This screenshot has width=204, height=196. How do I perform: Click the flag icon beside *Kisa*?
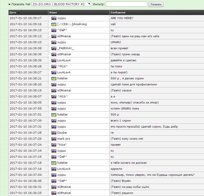pyautogui.click(x=54, y=145)
